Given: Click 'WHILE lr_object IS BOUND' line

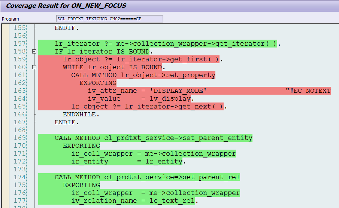Looking at the screenshot, I should point(114,67).
